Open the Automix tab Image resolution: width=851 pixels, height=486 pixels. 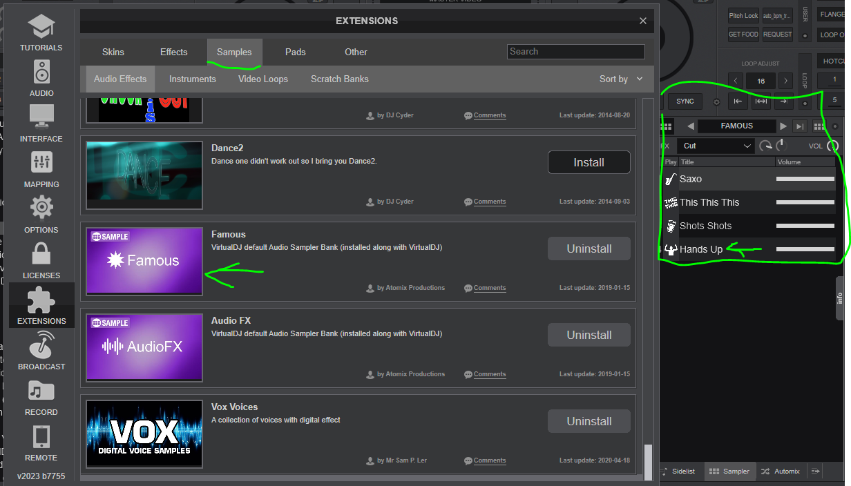click(781, 472)
